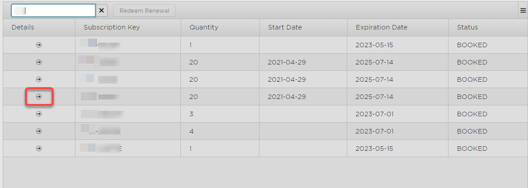Click the quantity 3 cell
The height and width of the screenshot is (188, 528).
coord(192,114)
